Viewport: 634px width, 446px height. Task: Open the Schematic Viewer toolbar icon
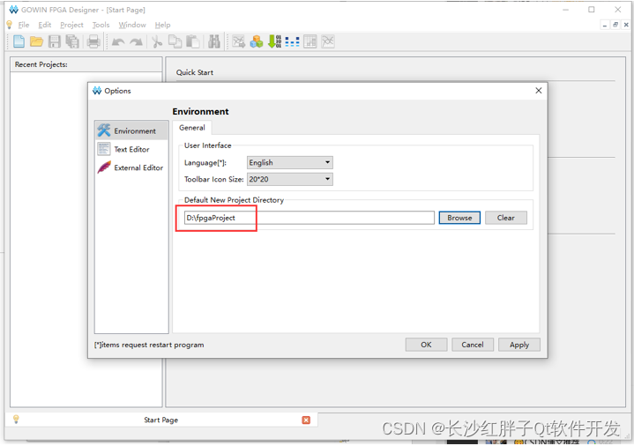(239, 41)
